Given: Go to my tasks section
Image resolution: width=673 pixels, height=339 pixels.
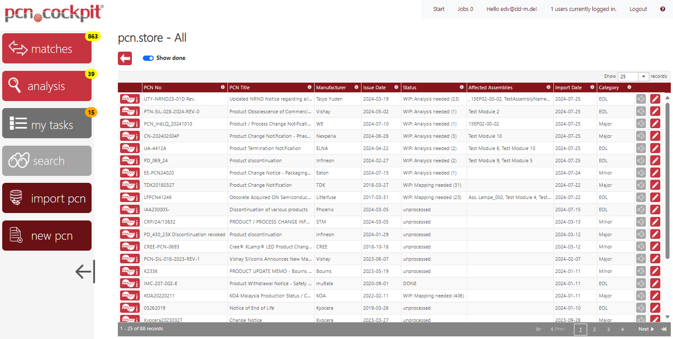Looking at the screenshot, I should coord(47,124).
